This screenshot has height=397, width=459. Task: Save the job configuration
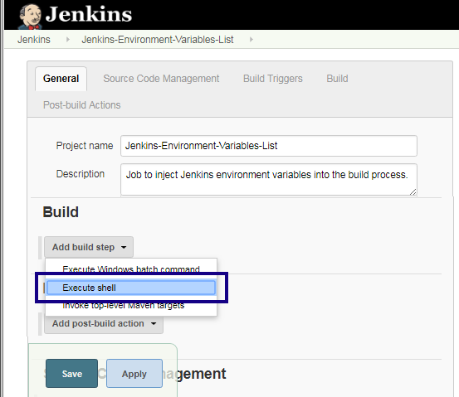pyautogui.click(x=71, y=374)
